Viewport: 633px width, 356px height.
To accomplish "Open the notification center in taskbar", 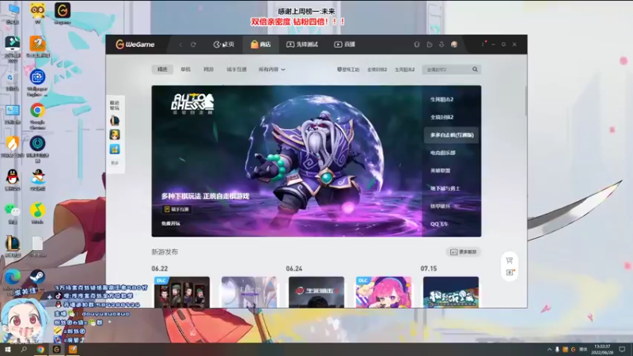I will click(x=622, y=349).
